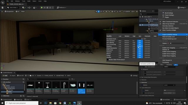Set Shadows quality to Epic

[140, 46]
